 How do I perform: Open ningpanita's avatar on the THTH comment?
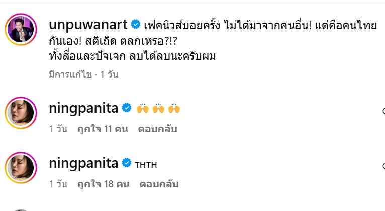21,168
